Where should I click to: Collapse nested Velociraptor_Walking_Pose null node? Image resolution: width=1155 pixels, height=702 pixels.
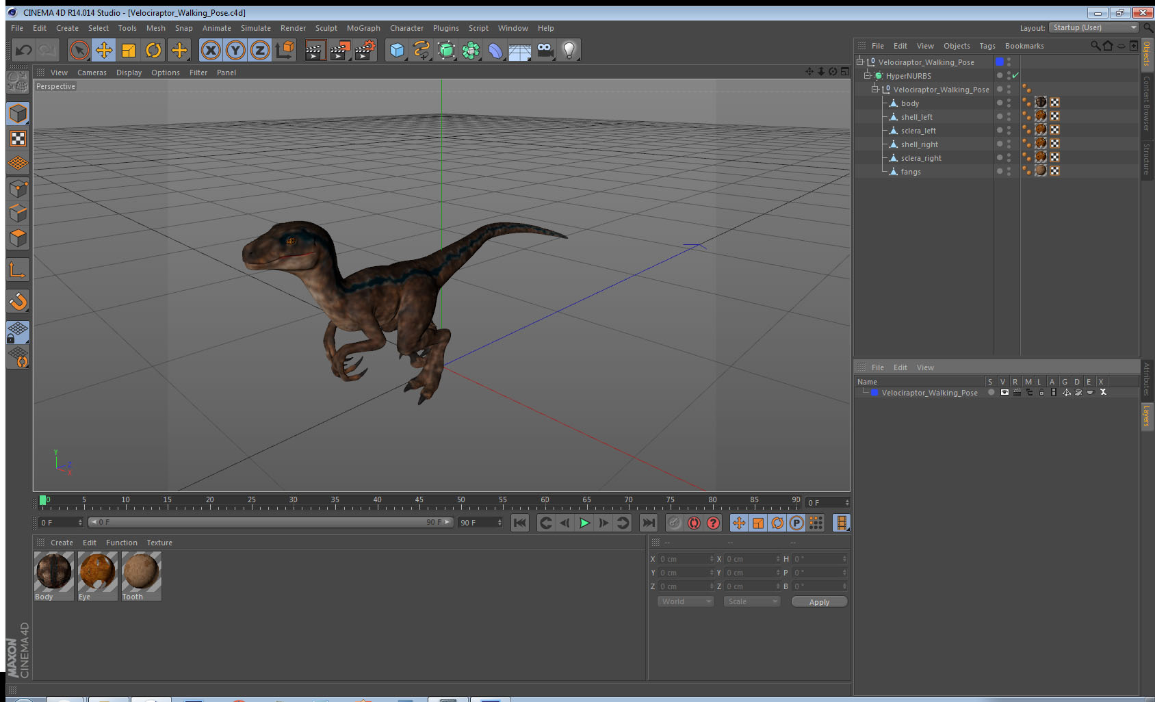(874, 89)
